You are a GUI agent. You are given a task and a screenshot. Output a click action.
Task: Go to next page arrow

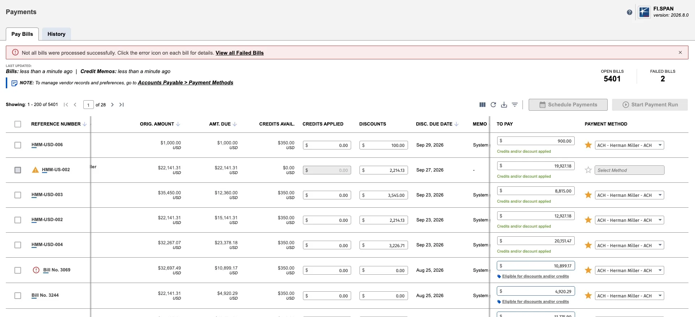tap(112, 105)
